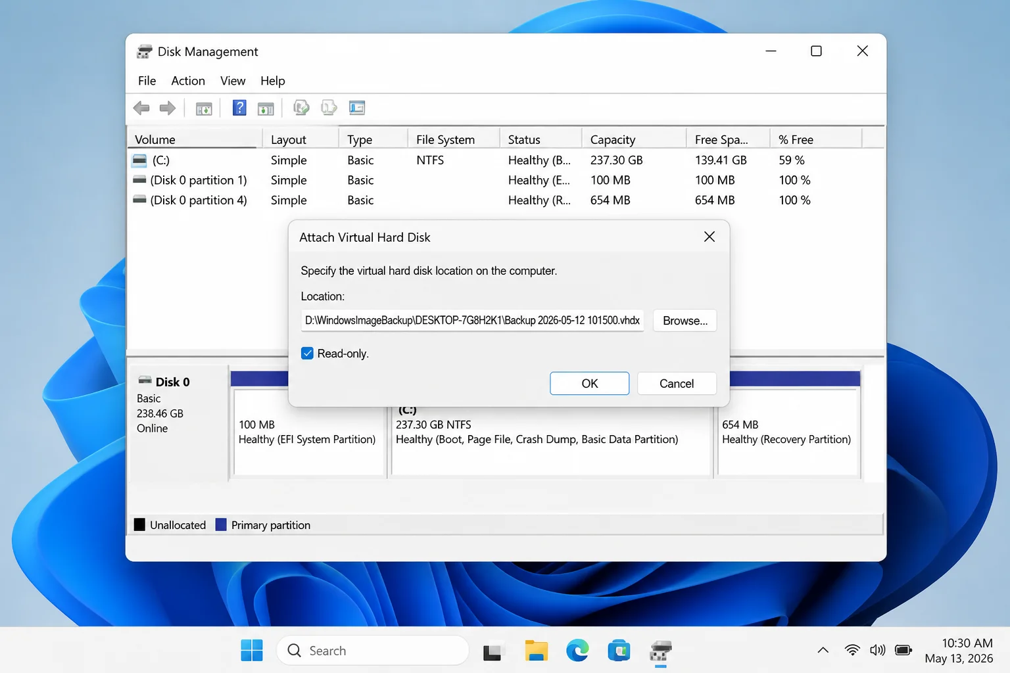Click Browse... to locate a VHD file
Screen dimensions: 1010x673
(x=685, y=321)
